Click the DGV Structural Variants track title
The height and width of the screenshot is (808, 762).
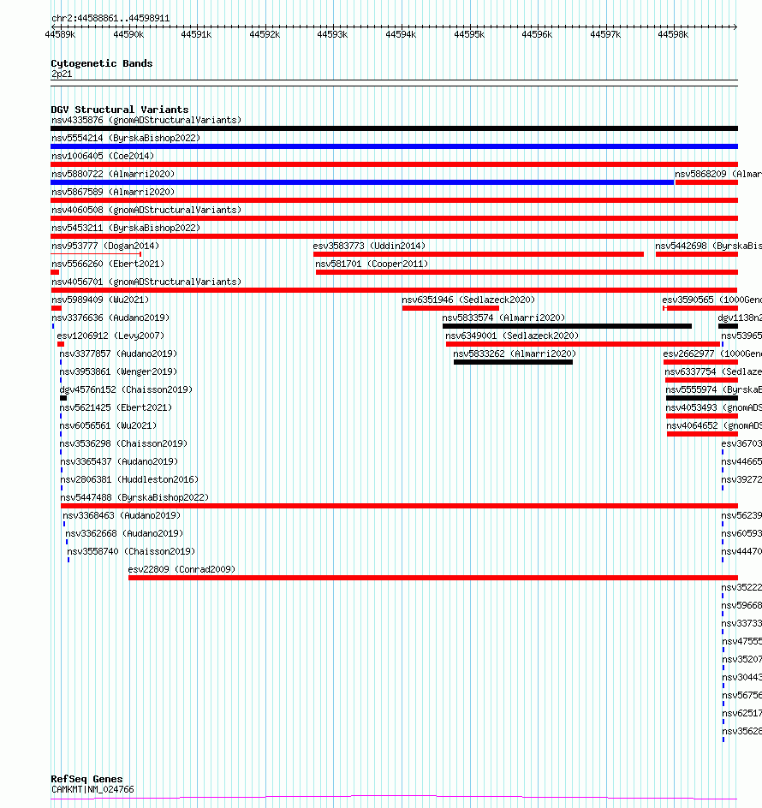(120, 110)
